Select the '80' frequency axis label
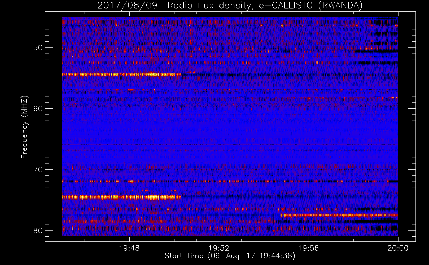Image resolution: width=429 pixels, height=265 pixels. tap(38, 231)
